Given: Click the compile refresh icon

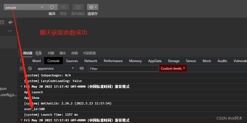Looking at the screenshot, I should (52, 7).
